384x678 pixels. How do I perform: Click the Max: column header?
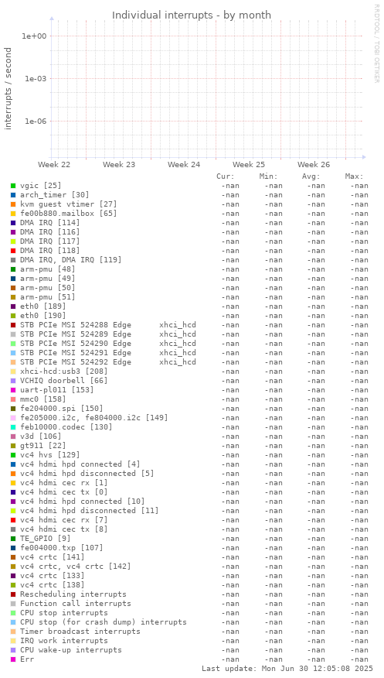coord(354,176)
